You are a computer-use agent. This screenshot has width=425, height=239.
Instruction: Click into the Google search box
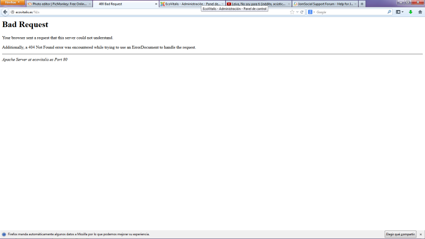(351, 12)
